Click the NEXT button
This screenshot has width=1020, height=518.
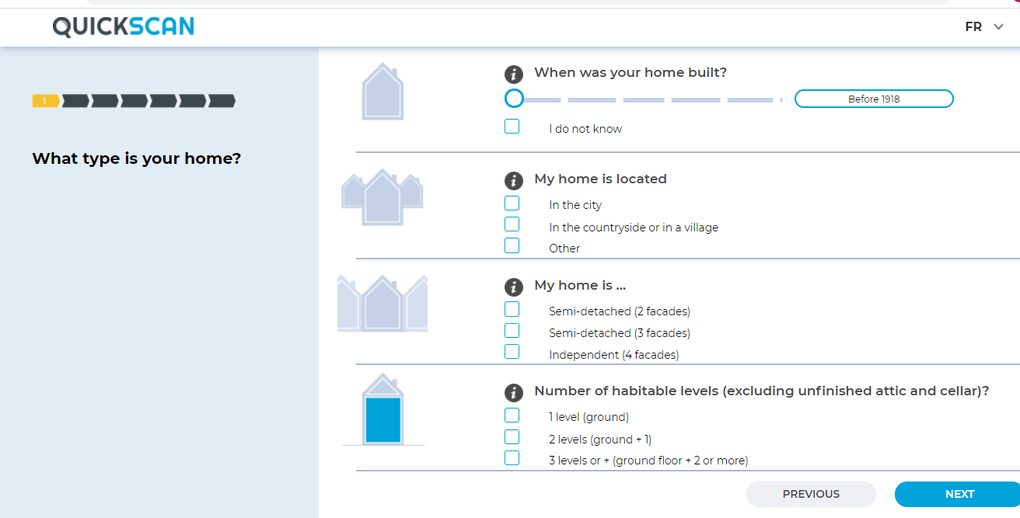(x=958, y=494)
